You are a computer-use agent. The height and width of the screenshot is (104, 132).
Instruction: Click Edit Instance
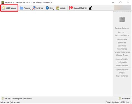pyautogui.click(x=122, y=40)
